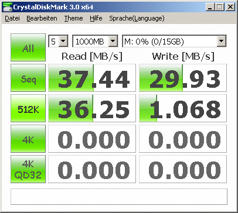This screenshot has width=238, height=213.
Task: Expand the drive dropdown showing M: 0% (0/15GB)
Action: click(222, 41)
